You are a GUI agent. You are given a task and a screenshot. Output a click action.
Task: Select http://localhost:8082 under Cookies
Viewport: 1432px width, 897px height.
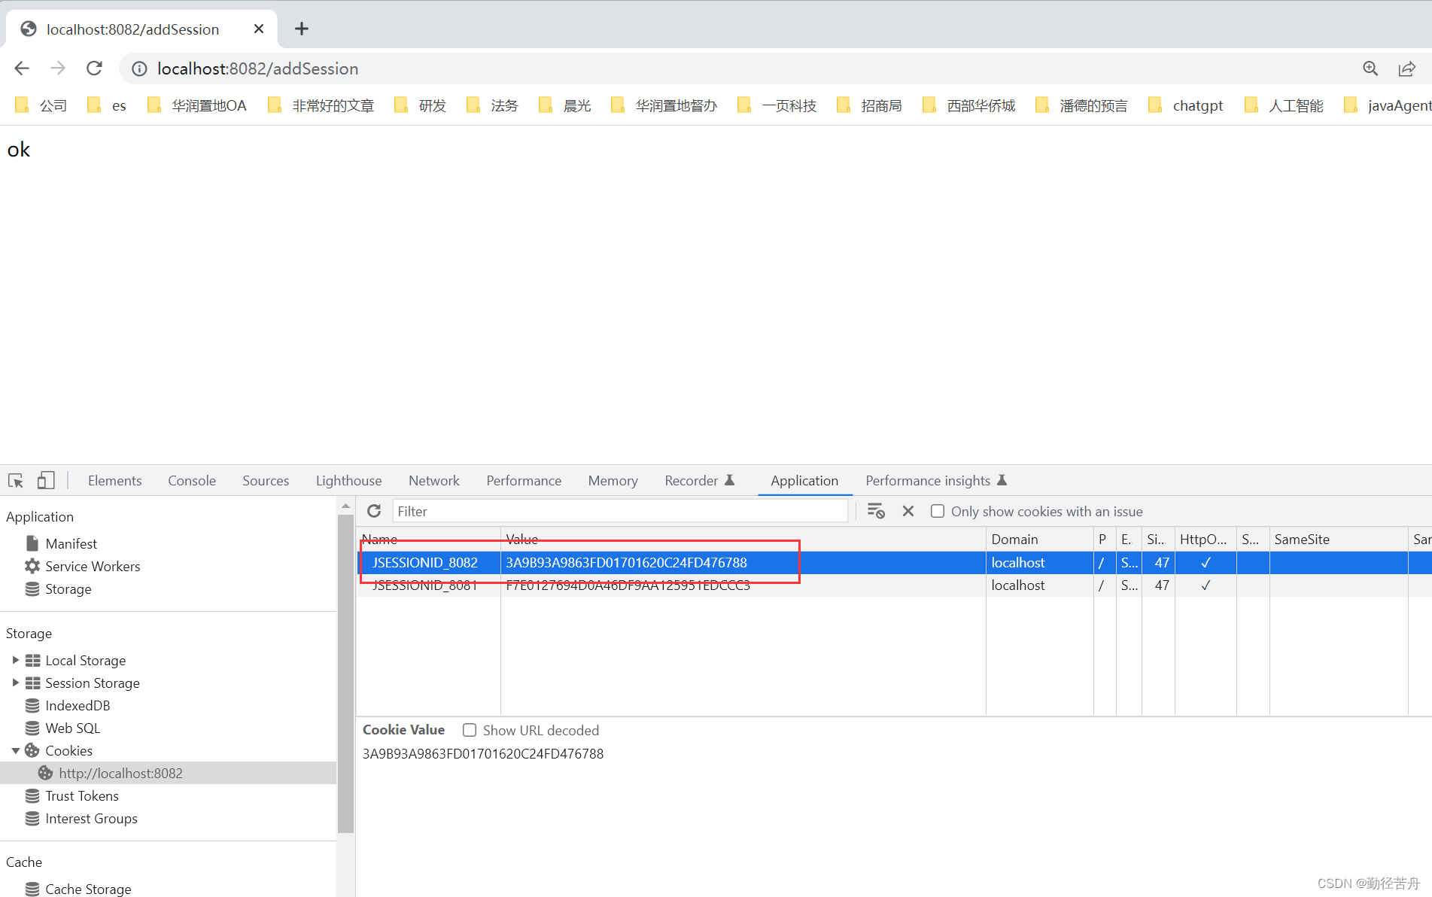coord(168,773)
